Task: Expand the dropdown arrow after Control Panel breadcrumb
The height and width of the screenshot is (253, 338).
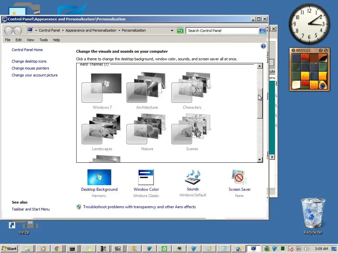Action: pos(63,31)
